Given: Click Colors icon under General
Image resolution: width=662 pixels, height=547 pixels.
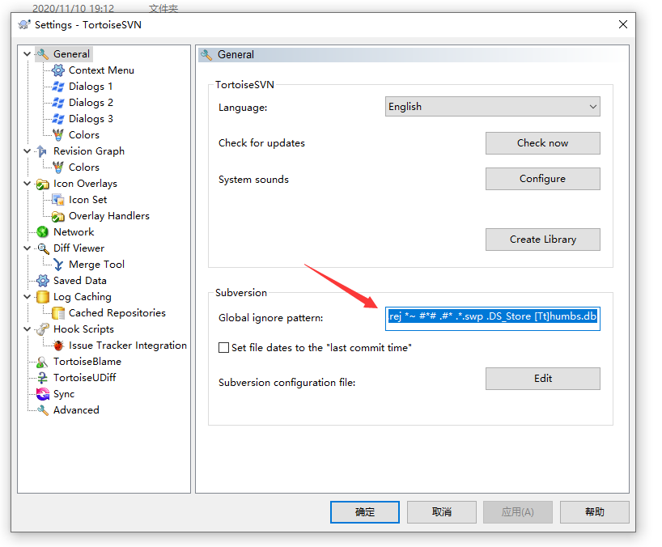Looking at the screenshot, I should point(58,135).
